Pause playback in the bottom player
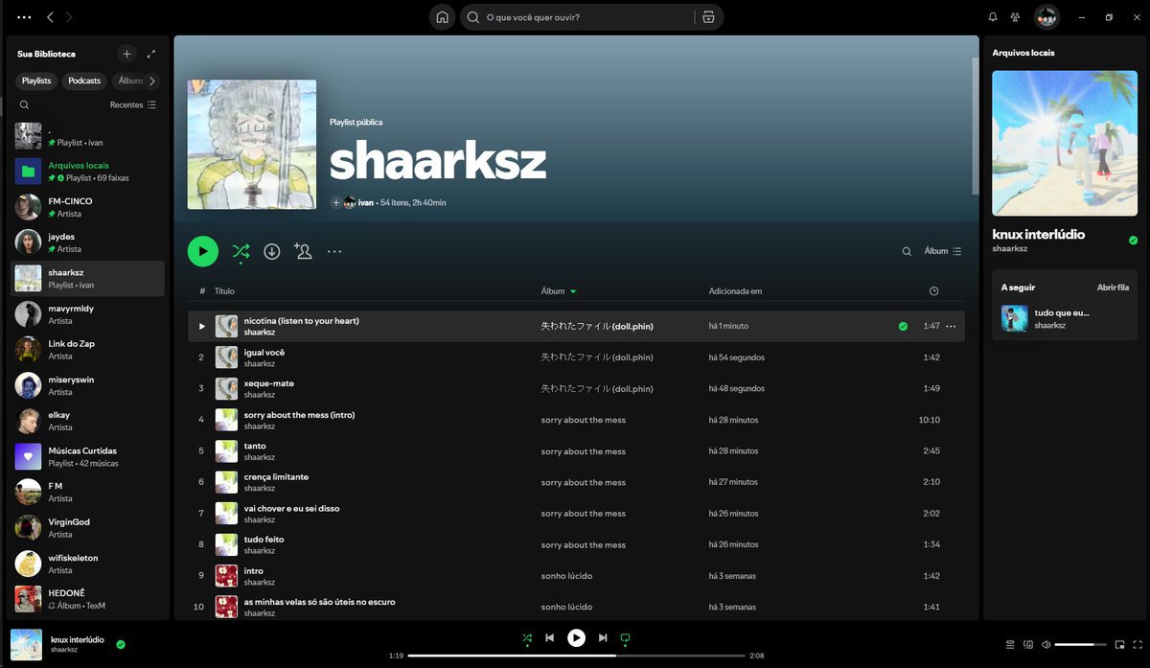 pos(576,637)
